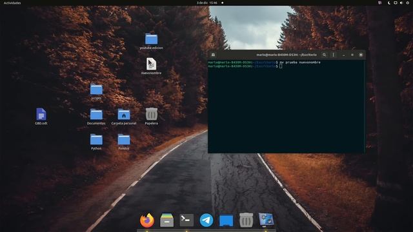Viewport: 413px width, 232px height.
Task: Open the file manager from the dock
Action: click(167, 220)
